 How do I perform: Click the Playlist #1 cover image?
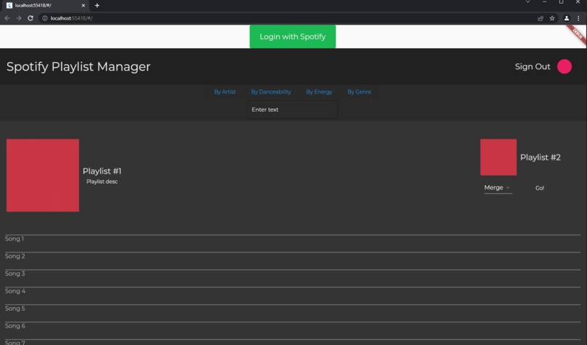click(x=43, y=175)
